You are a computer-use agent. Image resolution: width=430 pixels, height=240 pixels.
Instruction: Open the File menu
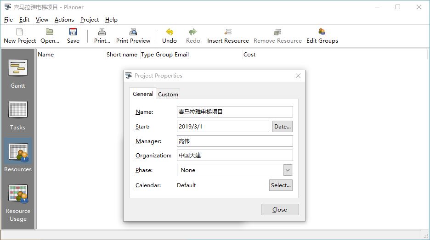(x=8, y=20)
